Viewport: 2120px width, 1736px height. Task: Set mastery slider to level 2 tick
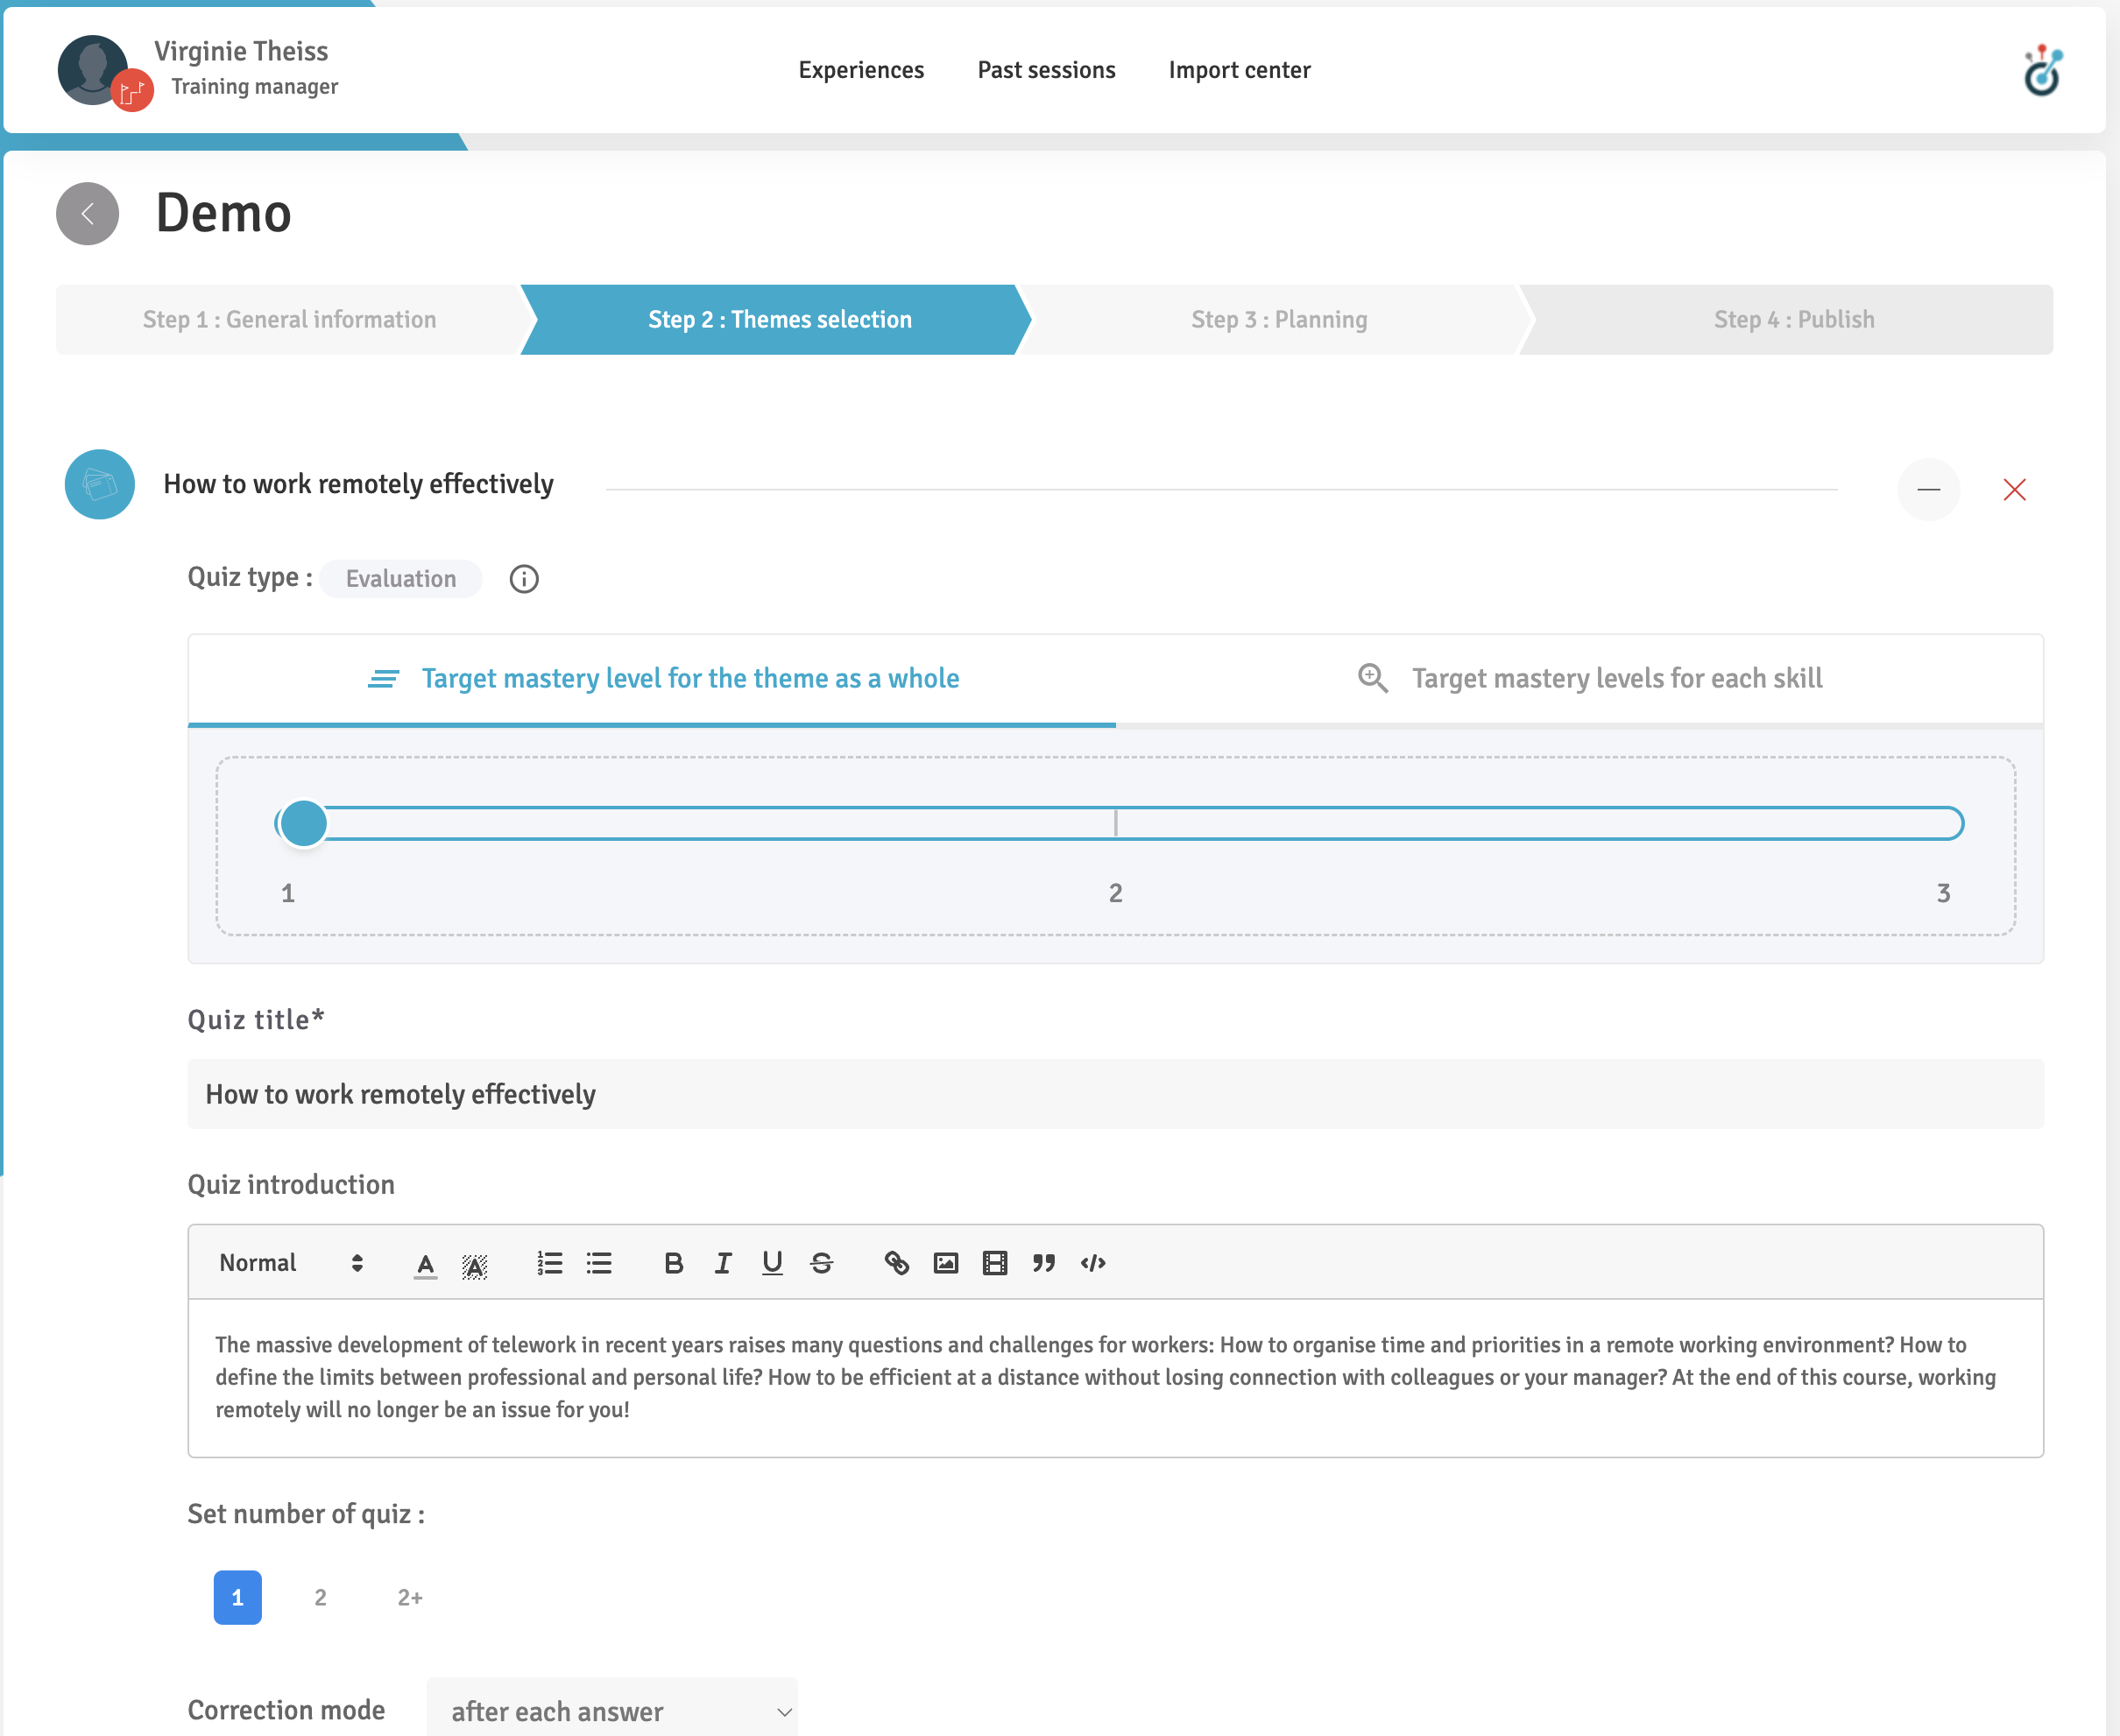pos(1116,823)
